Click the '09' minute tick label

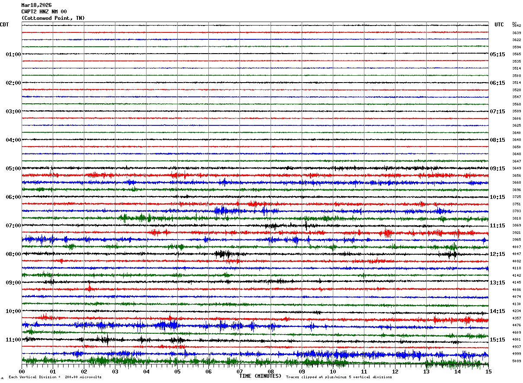point(302,372)
